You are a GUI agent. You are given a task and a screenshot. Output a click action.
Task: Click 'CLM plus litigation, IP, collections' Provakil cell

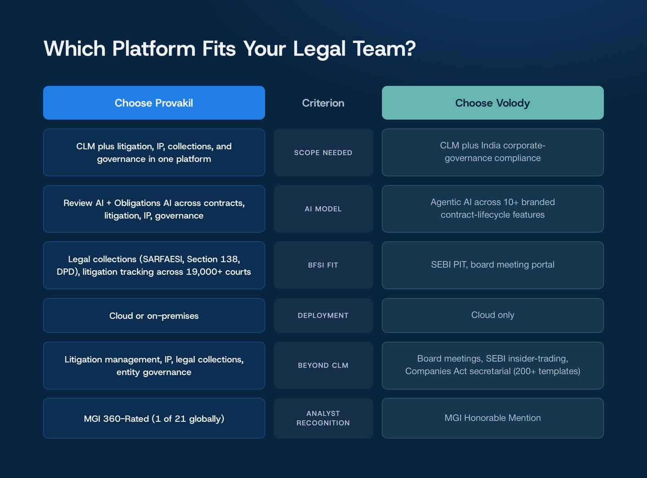pyautogui.click(x=154, y=152)
